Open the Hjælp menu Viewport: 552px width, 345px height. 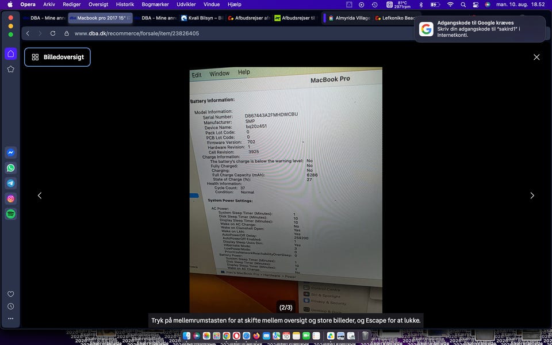(x=235, y=5)
